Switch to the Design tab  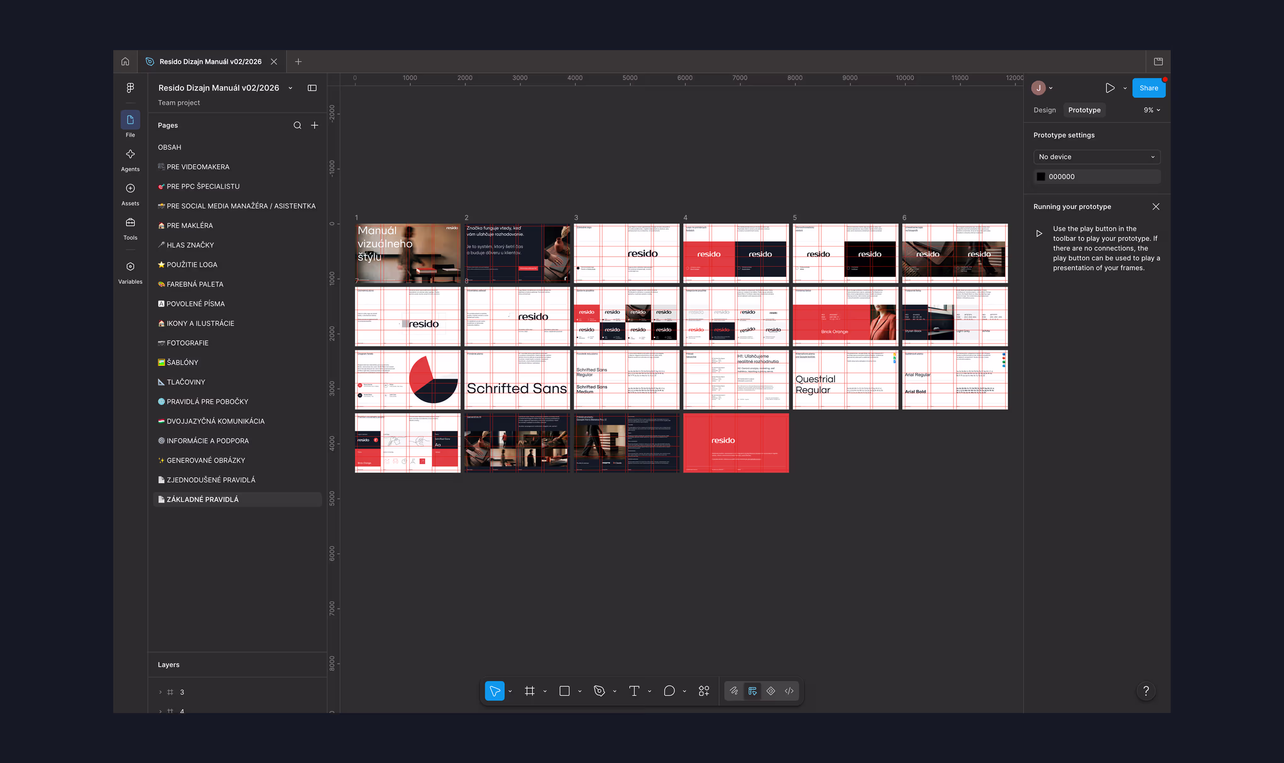tap(1044, 110)
